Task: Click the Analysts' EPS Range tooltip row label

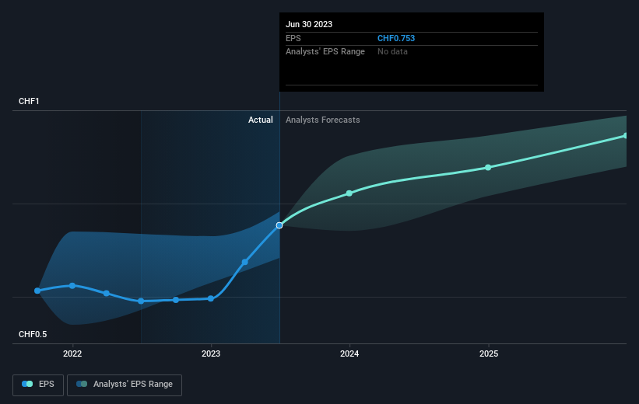Action: point(325,51)
